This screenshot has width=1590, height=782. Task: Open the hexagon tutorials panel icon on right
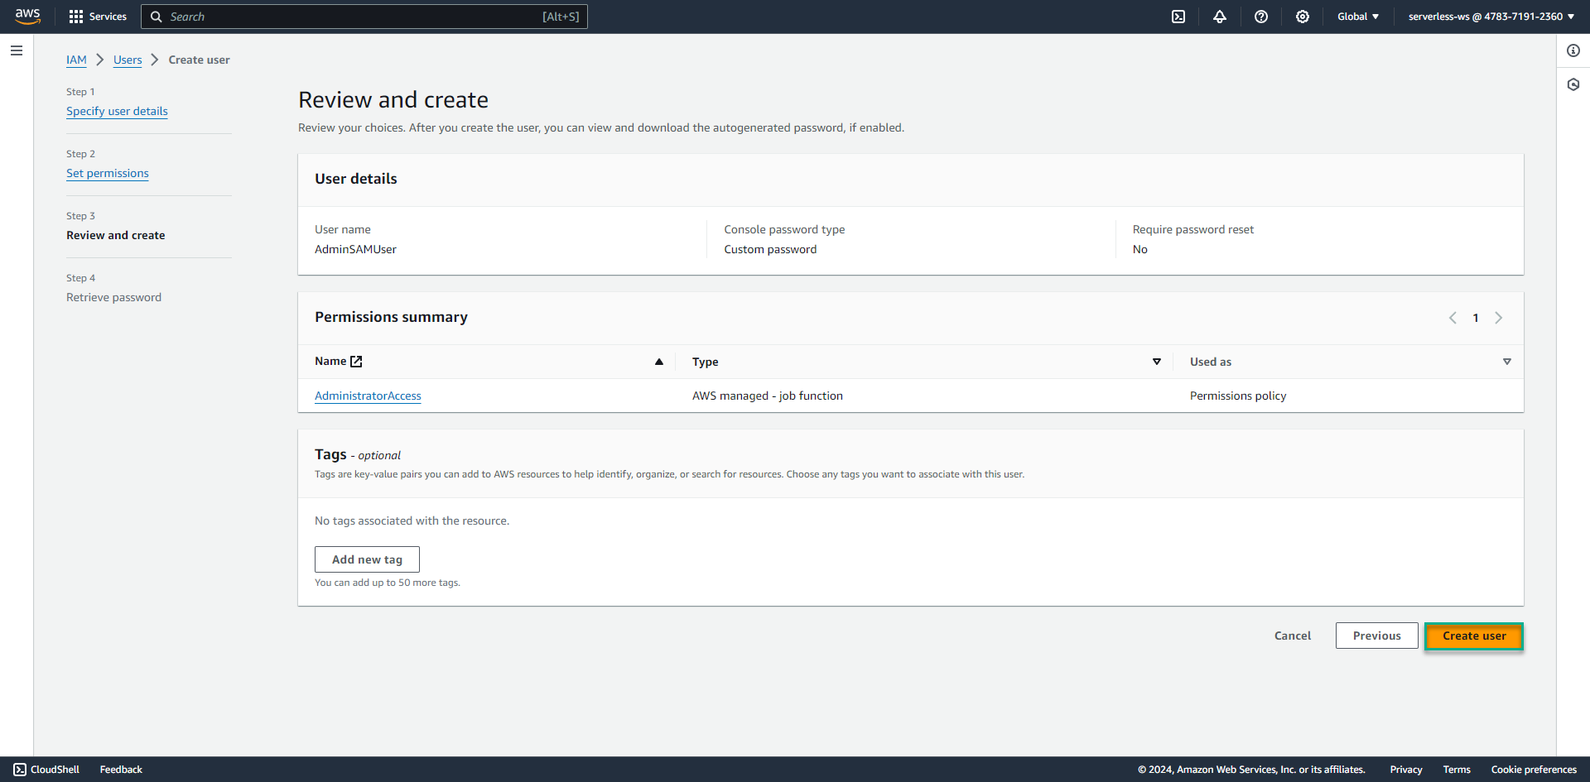(1573, 84)
